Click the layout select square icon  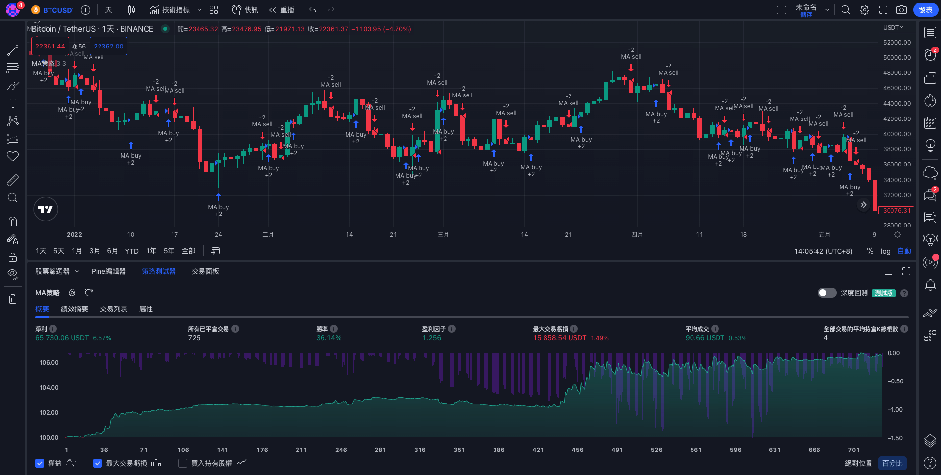pos(782,10)
